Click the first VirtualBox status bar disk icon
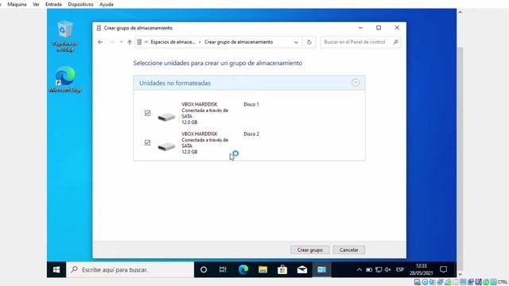Viewport: 509px width, 286px height. (x=417, y=282)
